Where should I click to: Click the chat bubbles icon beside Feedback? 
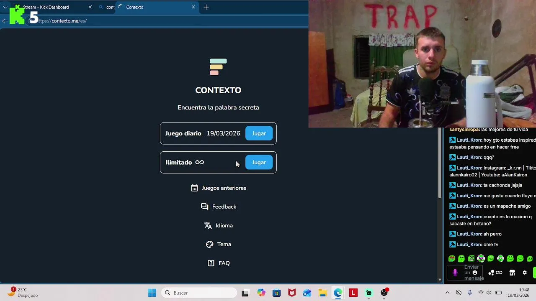pyautogui.click(x=204, y=207)
